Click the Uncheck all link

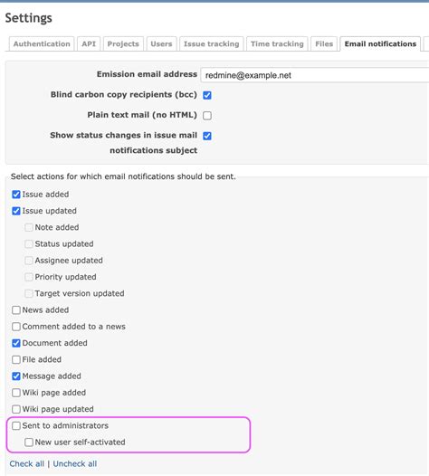pos(75,463)
